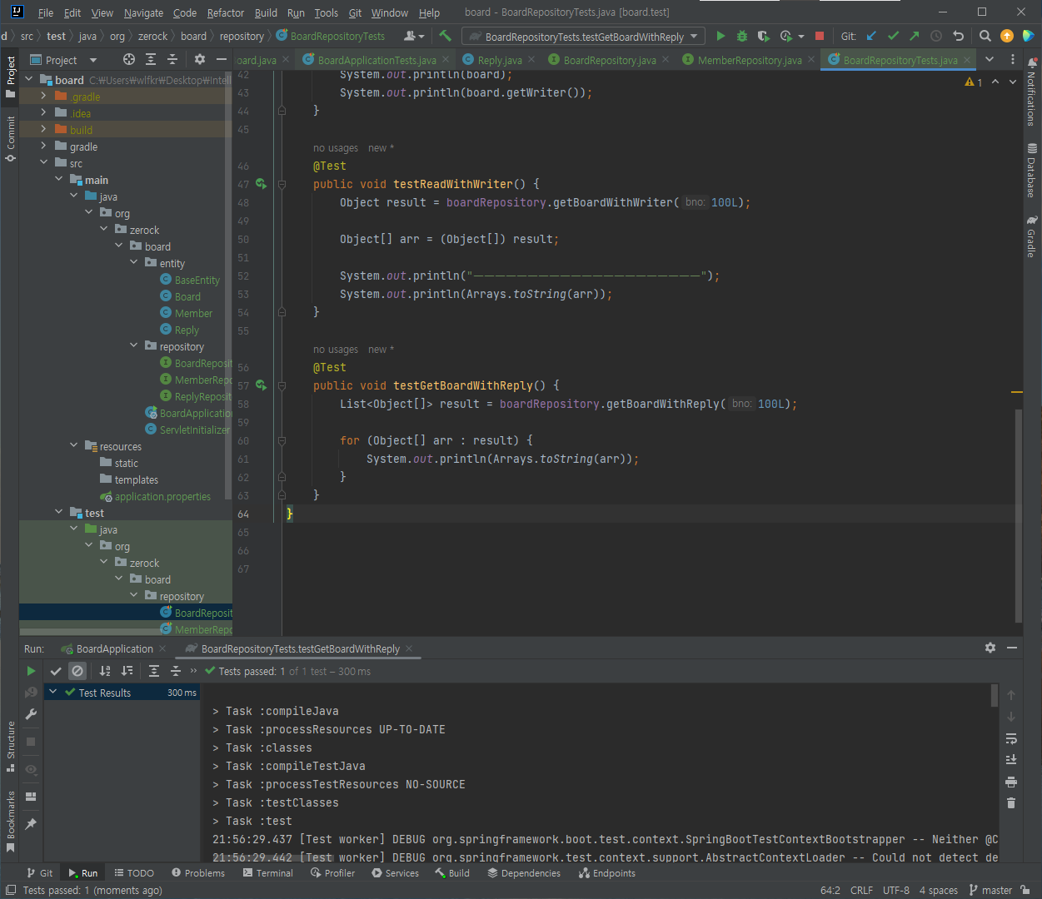Collapse the resources folder node
1042x899 pixels.
(x=73, y=446)
